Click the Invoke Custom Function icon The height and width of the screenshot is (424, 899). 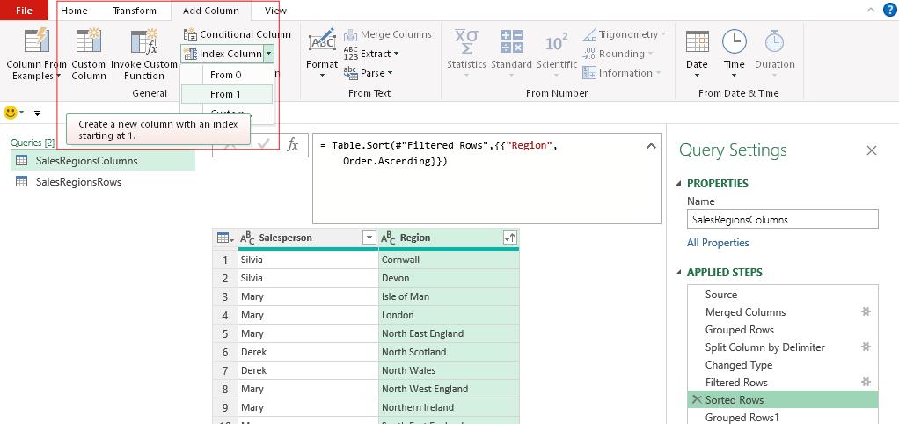coord(144,41)
